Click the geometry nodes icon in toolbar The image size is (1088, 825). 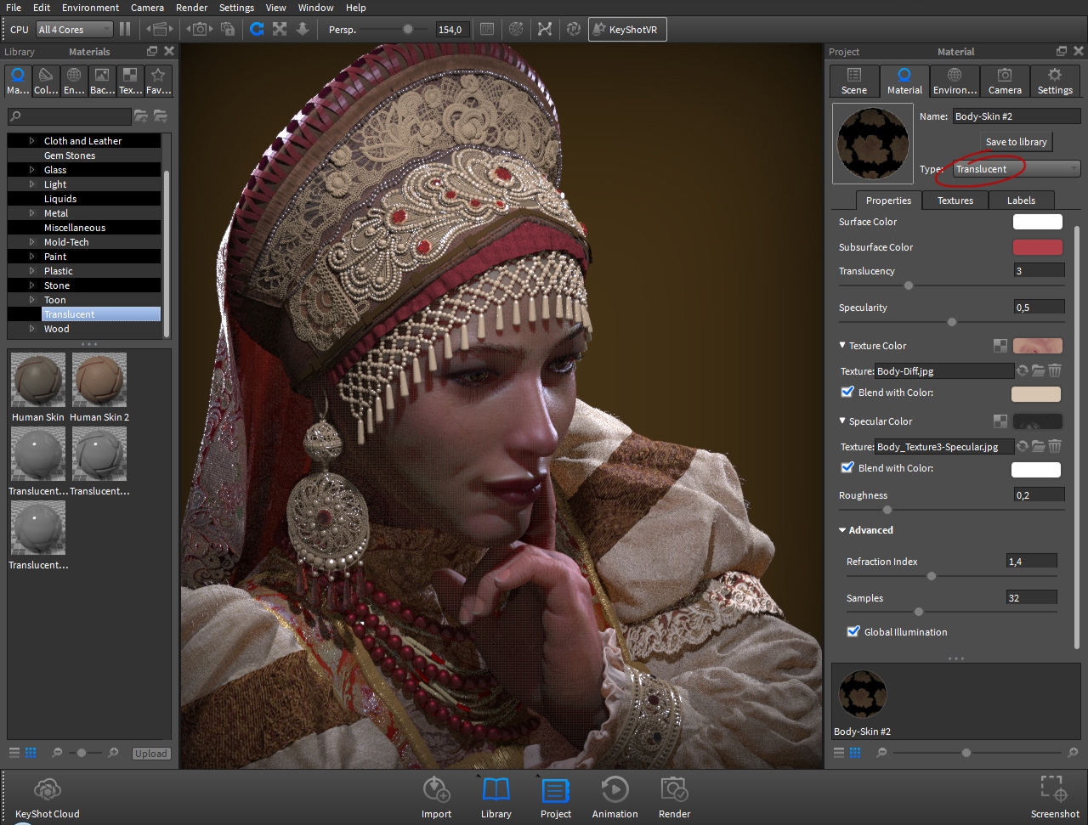point(545,29)
